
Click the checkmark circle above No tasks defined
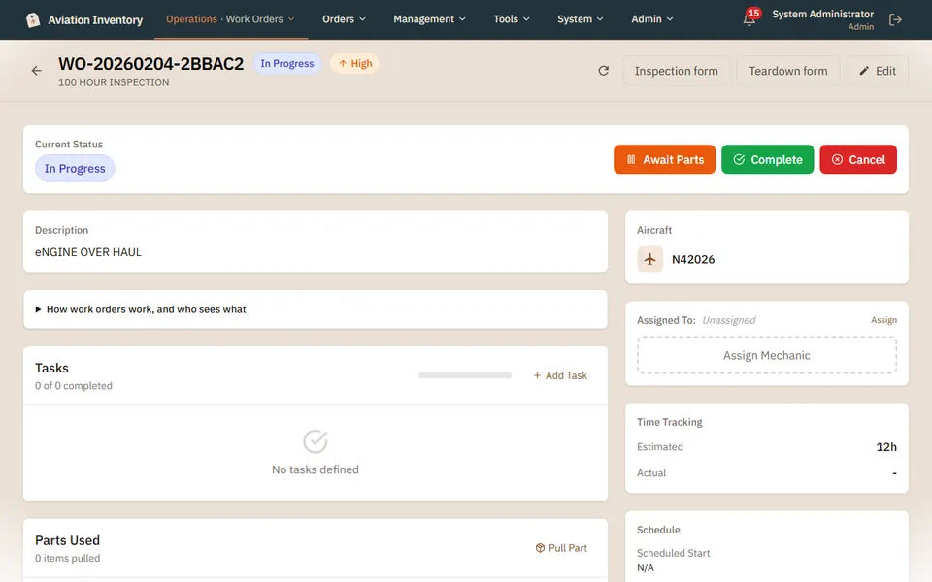(315, 441)
